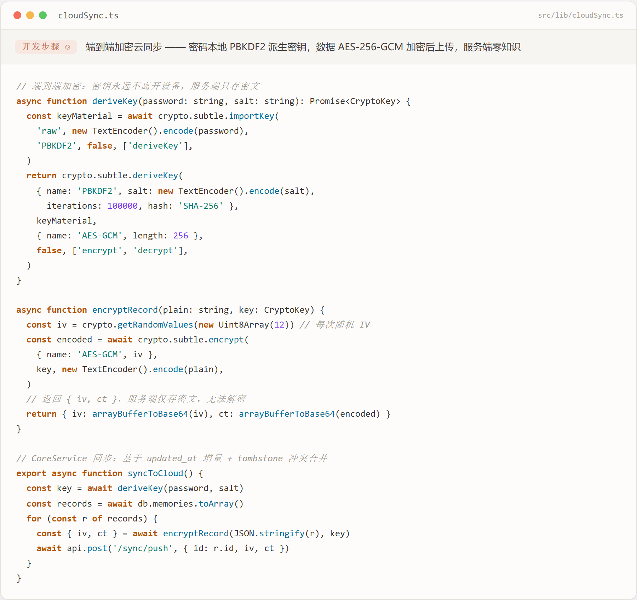This screenshot has width=637, height=600.
Task: Click the 'PBKDF2', false, ['deriveKey'] line
Action: [x=115, y=146]
